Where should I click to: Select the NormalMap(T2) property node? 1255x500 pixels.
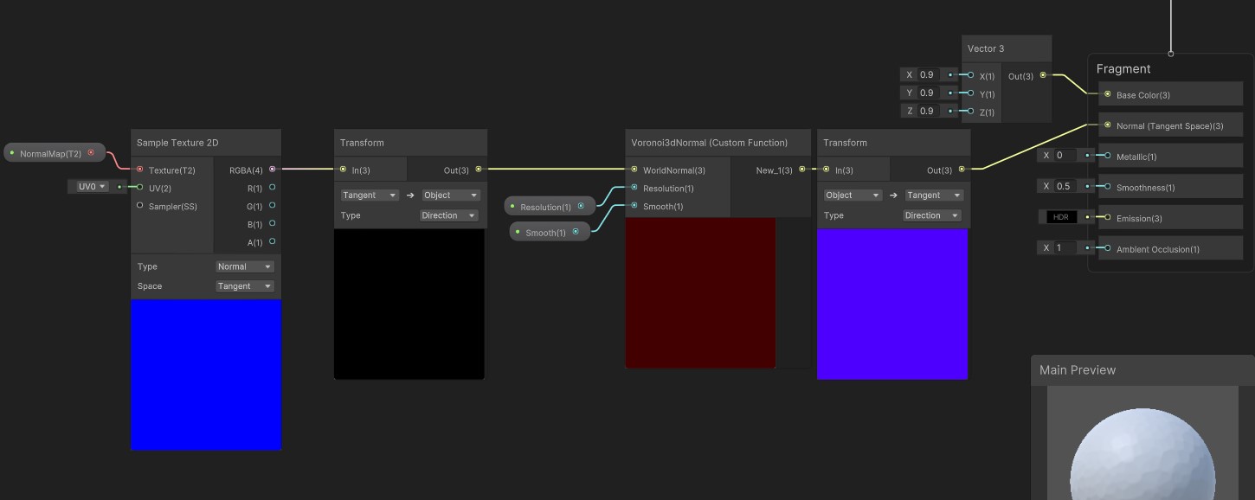pos(55,153)
